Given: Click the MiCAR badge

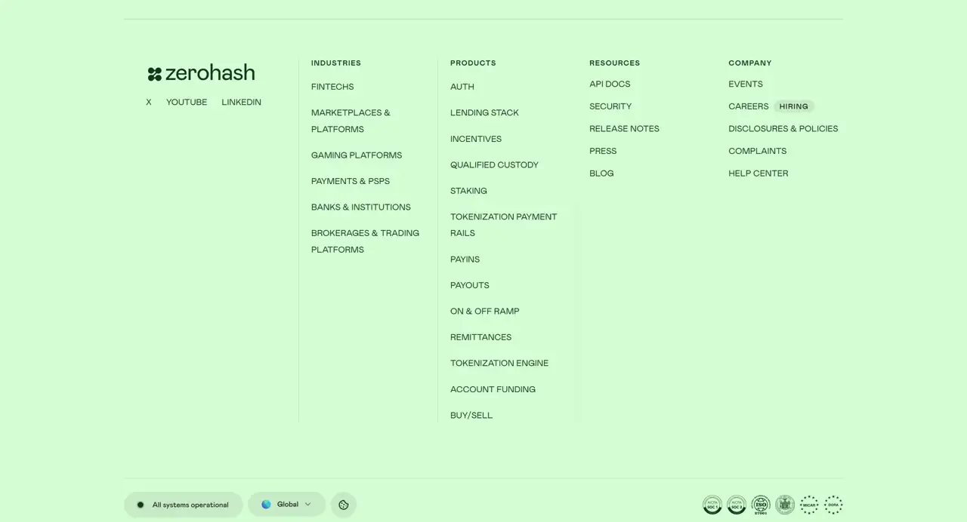Looking at the screenshot, I should [809, 505].
